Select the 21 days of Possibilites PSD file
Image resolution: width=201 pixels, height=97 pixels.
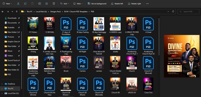click(66, 24)
